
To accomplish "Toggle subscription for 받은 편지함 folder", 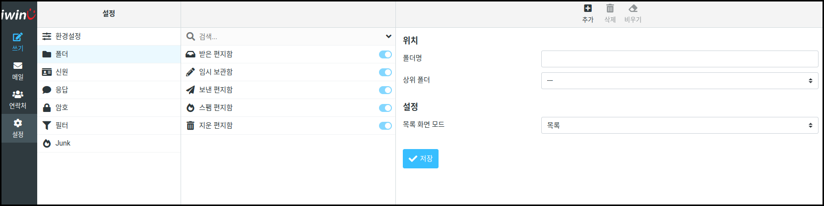I will tap(385, 54).
